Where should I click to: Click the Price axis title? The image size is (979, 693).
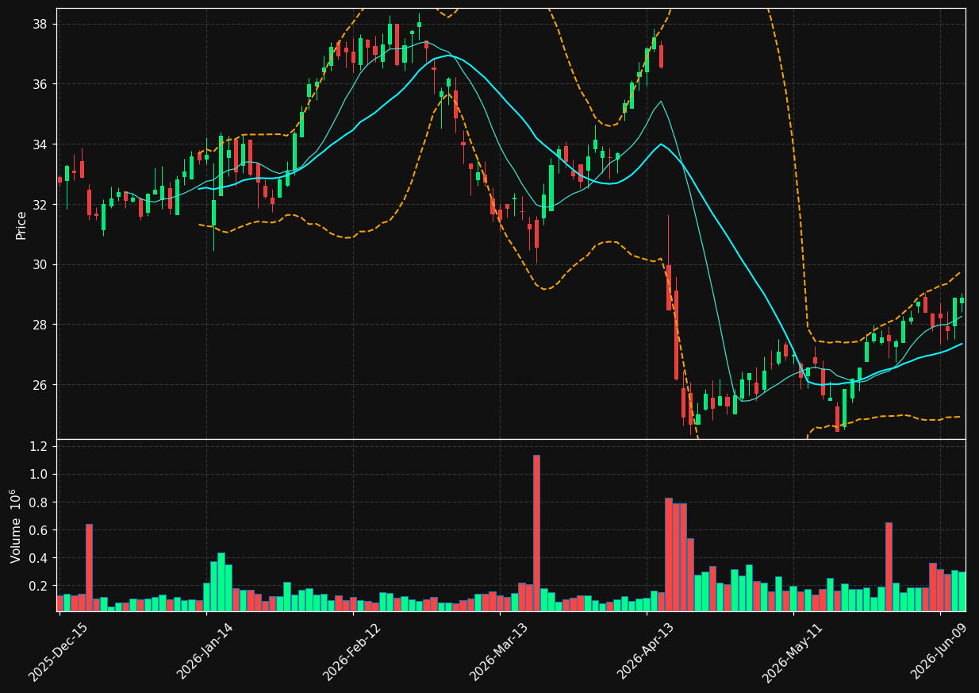(x=21, y=225)
